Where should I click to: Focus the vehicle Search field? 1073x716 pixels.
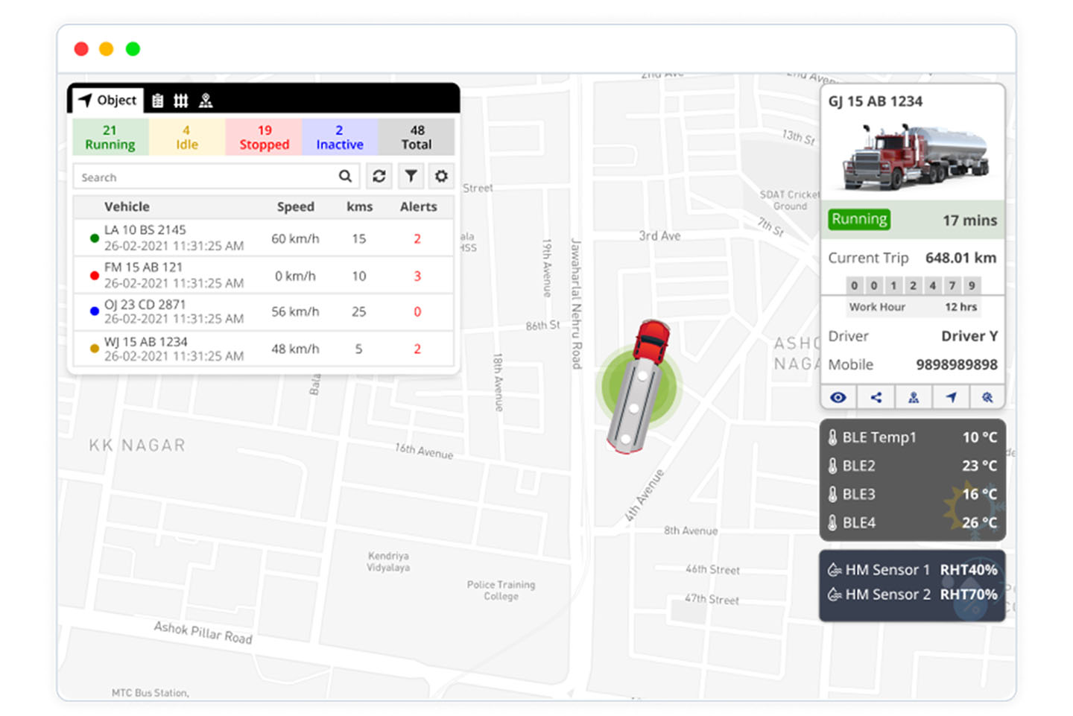217,177
